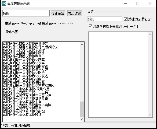Select row 减肥吃什么瘦得比较快吃什么饭减肥快
The width and height of the screenshot is (157, 129).
point(30,47)
